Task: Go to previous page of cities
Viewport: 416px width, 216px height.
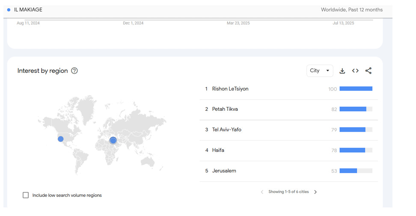Action: point(262,192)
